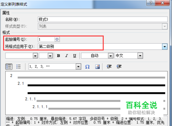Open the font name dropdown
Viewport: 172px width, 126px height.
click(x=35, y=56)
